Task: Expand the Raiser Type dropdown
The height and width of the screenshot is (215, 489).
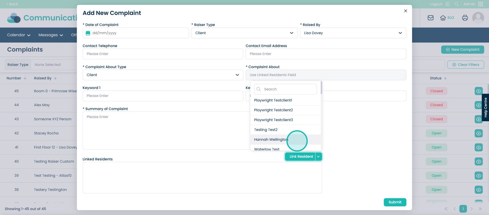Action: pyautogui.click(x=244, y=33)
